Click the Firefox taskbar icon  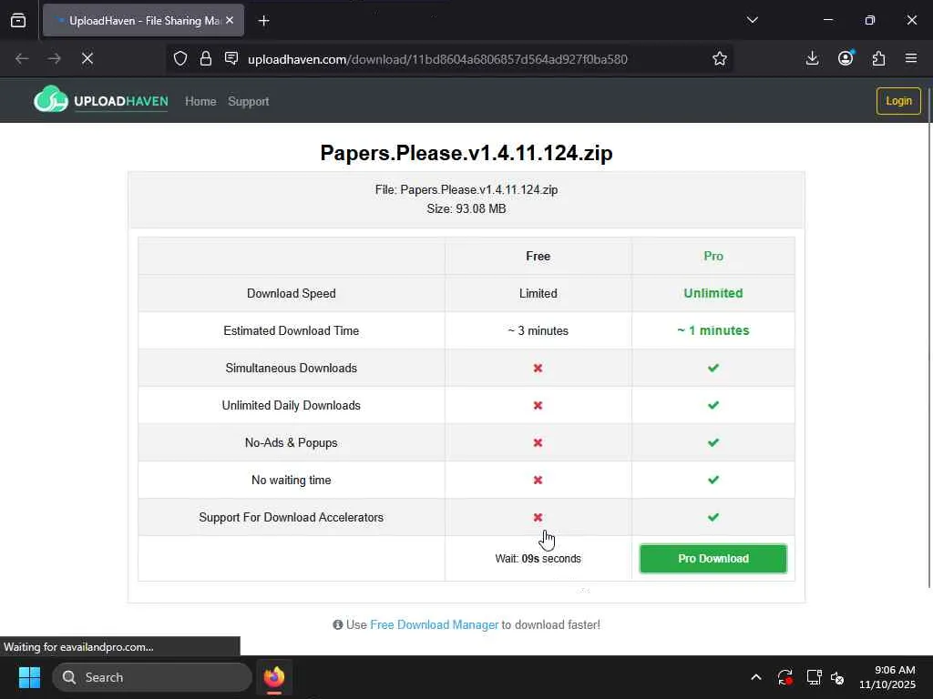pos(273,677)
